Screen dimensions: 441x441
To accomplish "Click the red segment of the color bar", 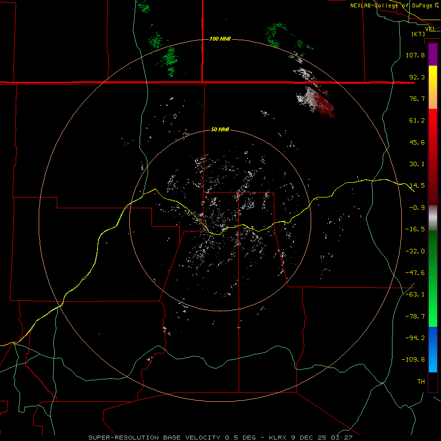I will tap(433, 157).
